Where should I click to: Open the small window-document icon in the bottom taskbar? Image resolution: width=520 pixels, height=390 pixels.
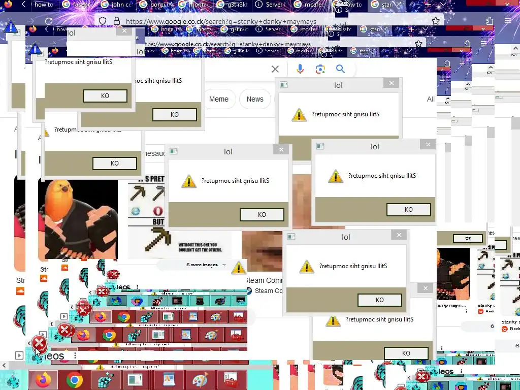(x=136, y=380)
